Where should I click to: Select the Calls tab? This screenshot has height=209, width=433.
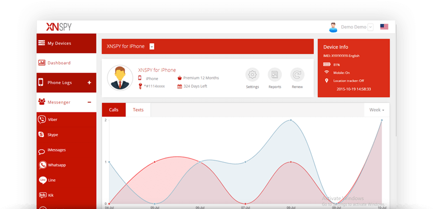point(114,109)
